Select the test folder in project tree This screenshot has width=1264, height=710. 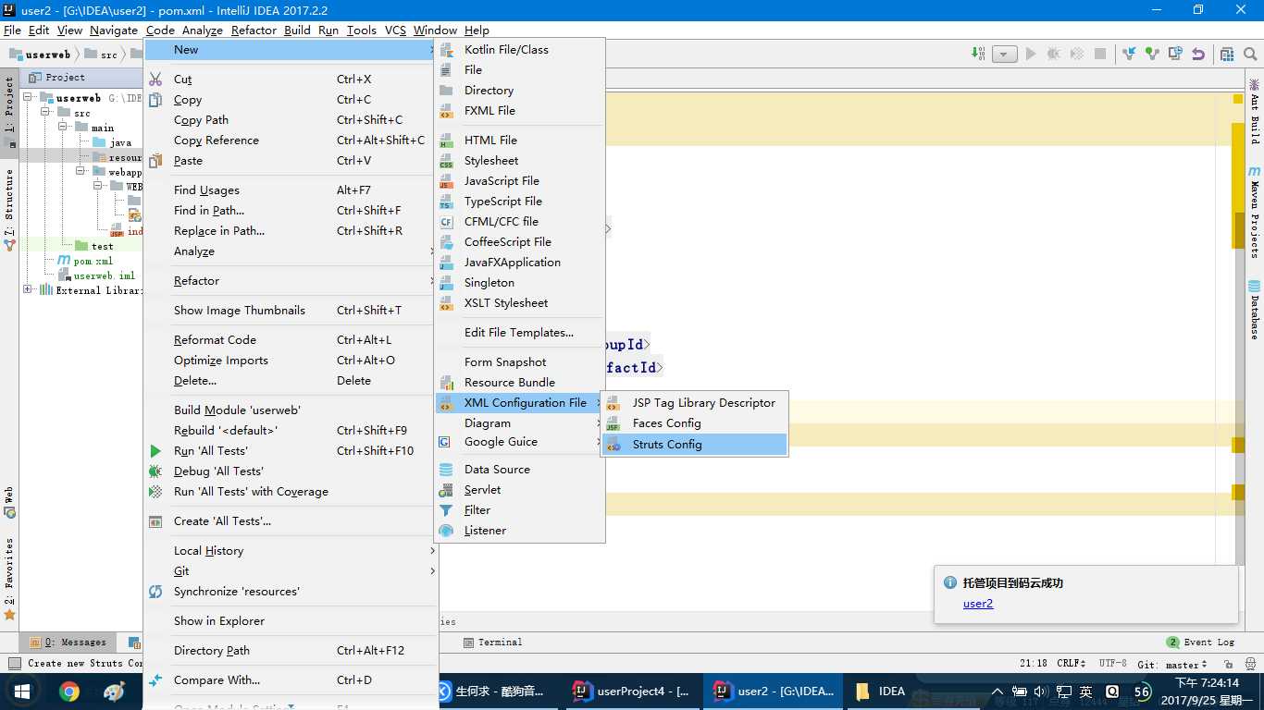pos(94,246)
